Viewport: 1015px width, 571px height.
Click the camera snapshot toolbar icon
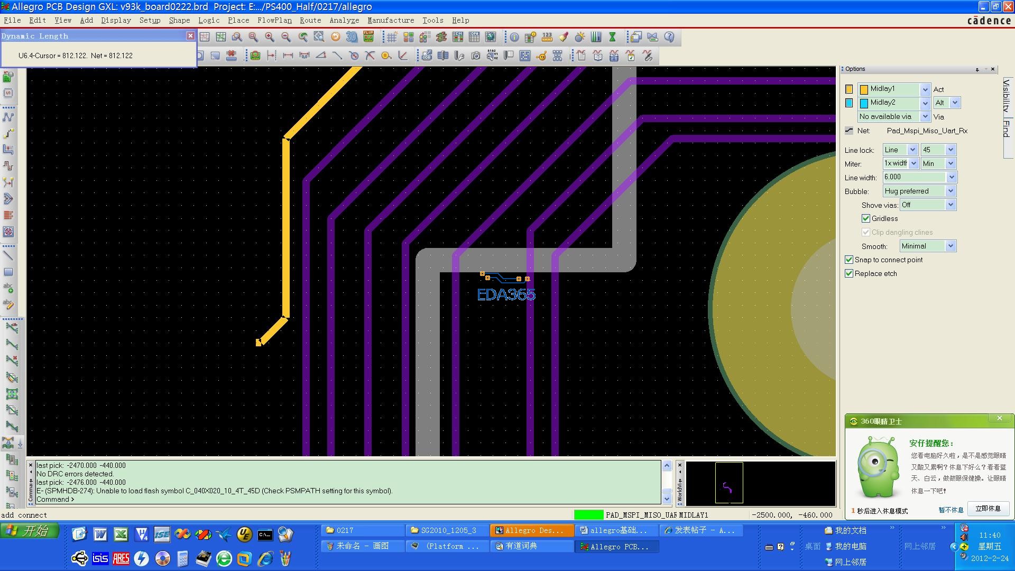click(476, 56)
